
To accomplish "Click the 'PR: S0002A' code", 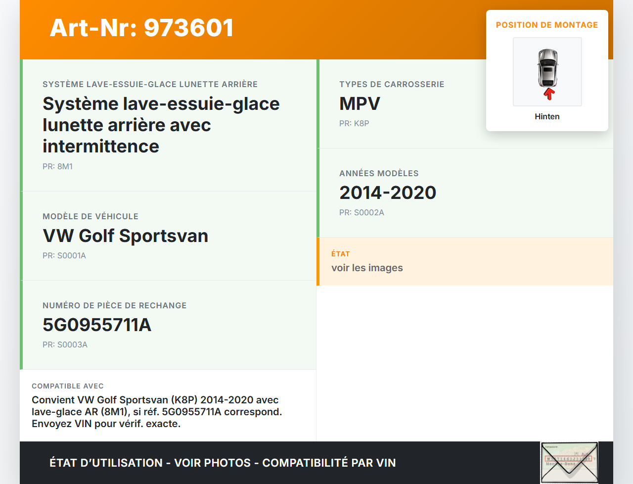I will coord(362,212).
